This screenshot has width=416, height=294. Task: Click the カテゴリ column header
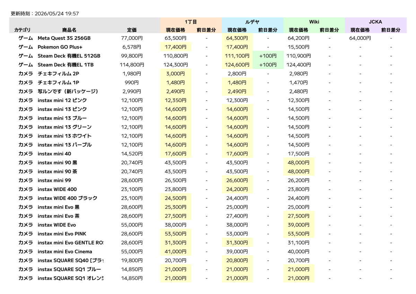(22, 30)
